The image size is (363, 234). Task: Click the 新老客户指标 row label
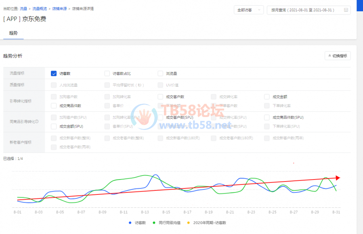tap(21, 142)
